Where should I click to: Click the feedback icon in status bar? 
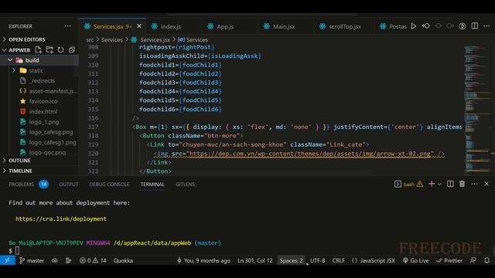pos(473,260)
